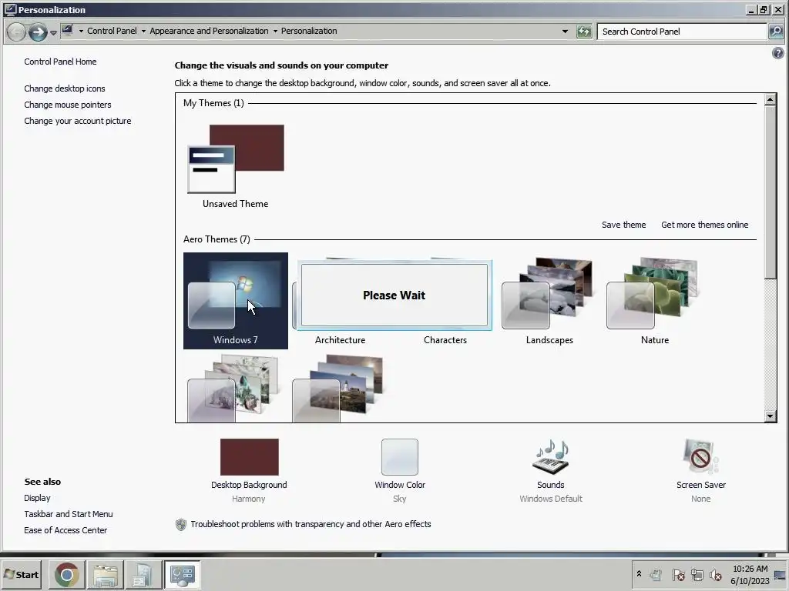
Task: Open Desktop Background Harmony color swatch
Action: 249,457
